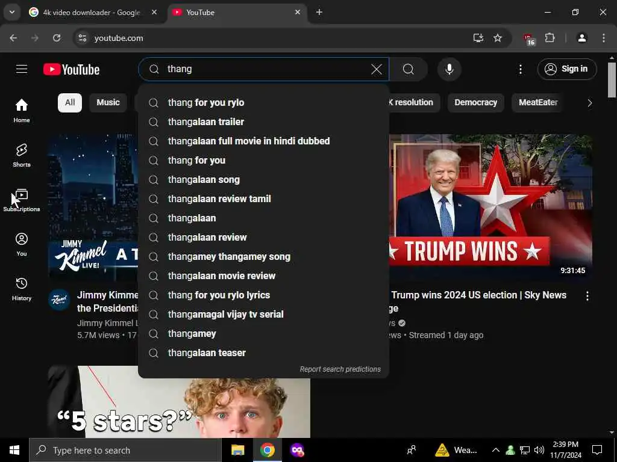This screenshot has height=462, width=617.
Task: Click Report search predictions link
Action: click(340, 369)
